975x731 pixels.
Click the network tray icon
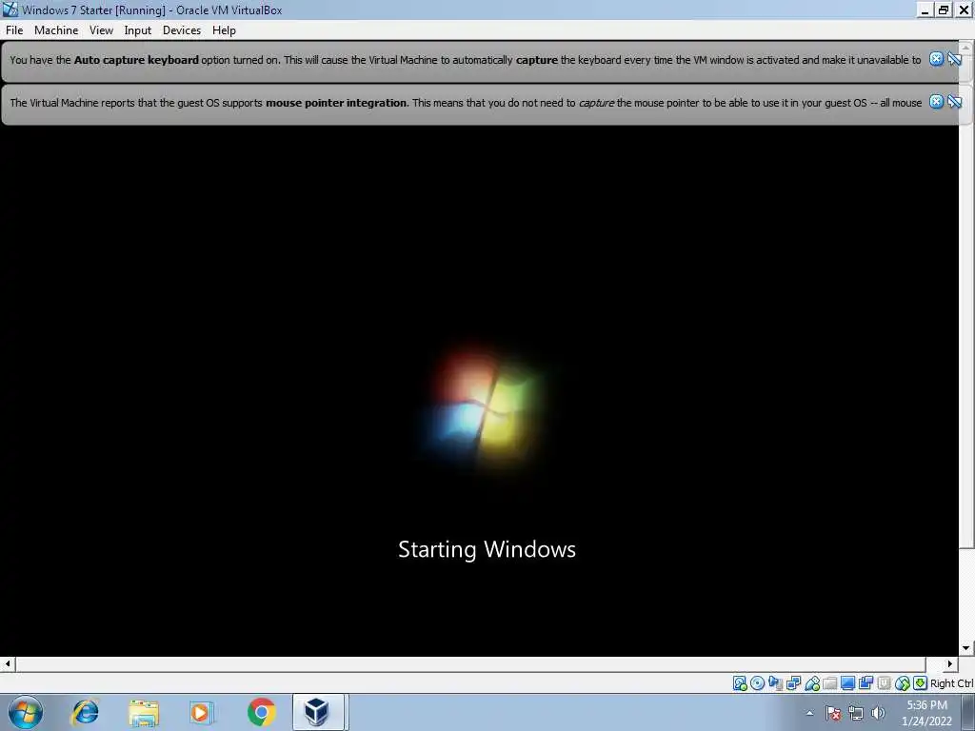coord(856,713)
